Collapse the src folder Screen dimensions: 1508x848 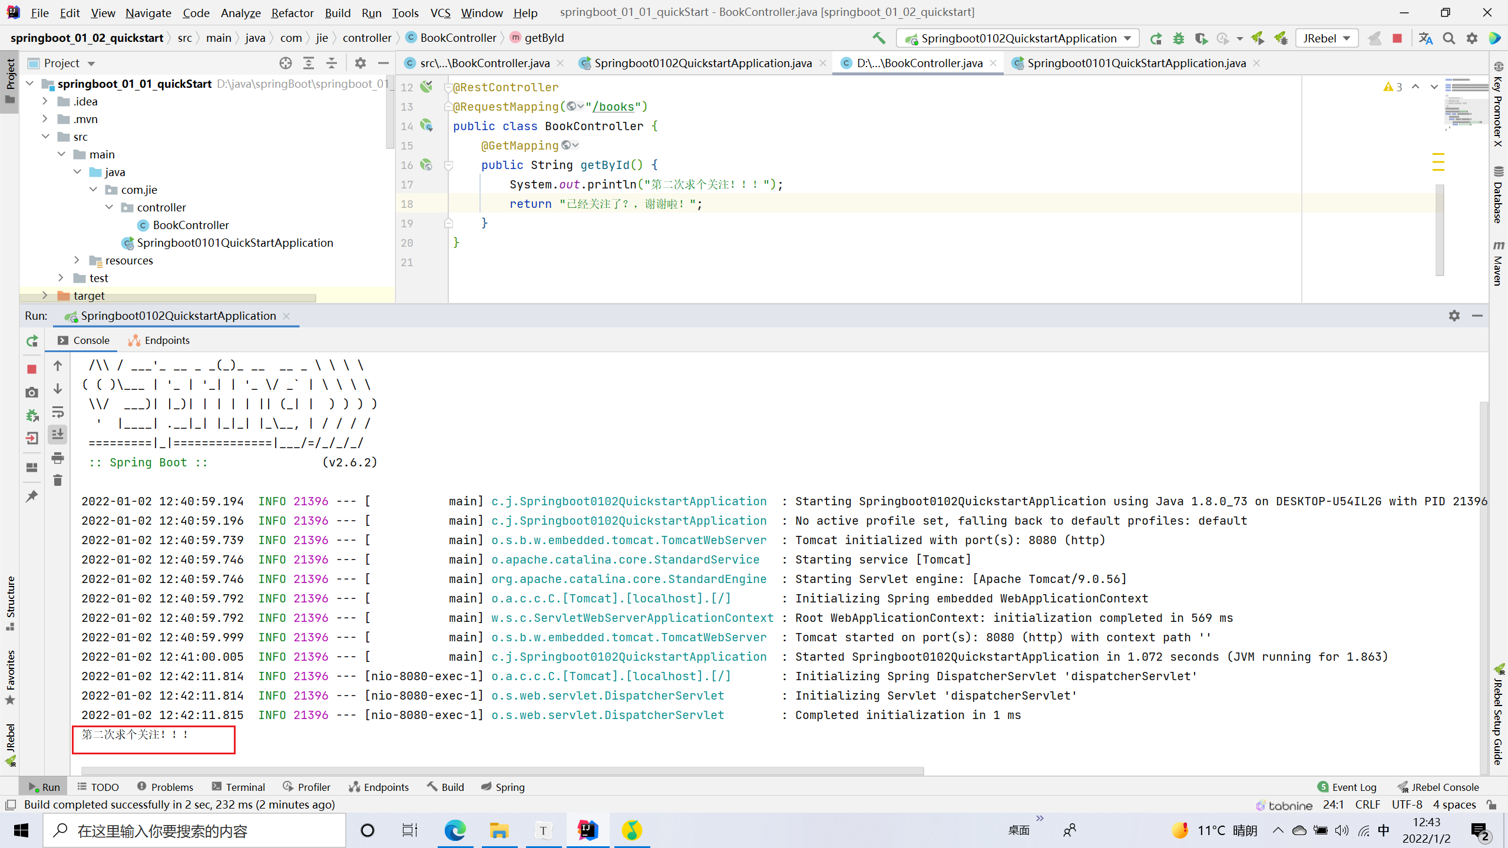tap(45, 137)
